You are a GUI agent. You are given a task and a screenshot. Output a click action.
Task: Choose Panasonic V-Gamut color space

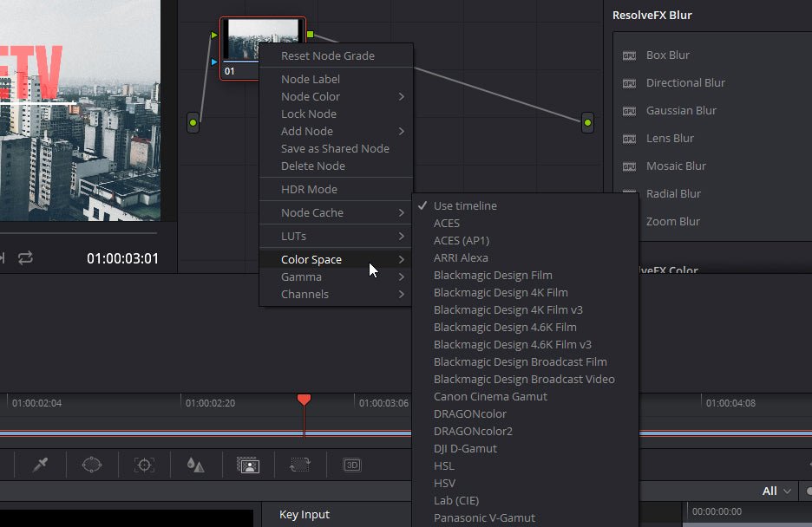[x=525, y=517]
